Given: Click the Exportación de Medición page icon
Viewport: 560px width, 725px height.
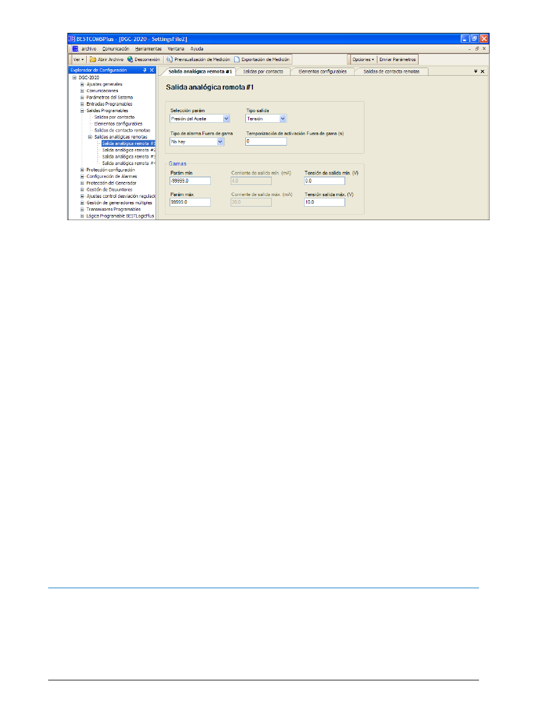Looking at the screenshot, I should (237, 59).
